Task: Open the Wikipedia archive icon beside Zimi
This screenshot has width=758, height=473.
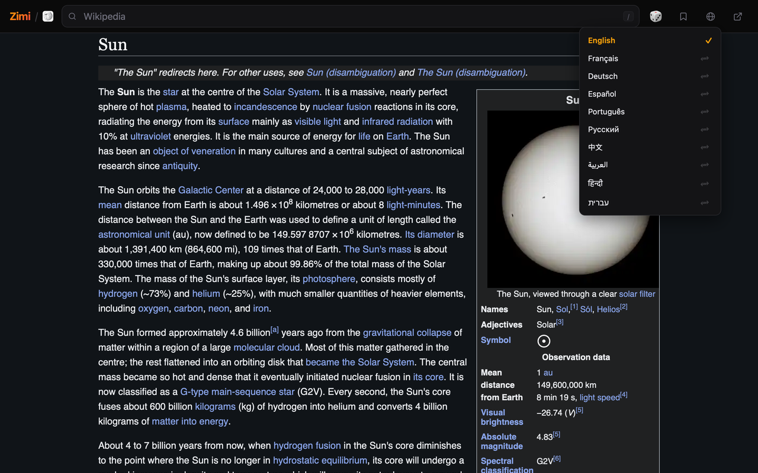Action: click(48, 17)
